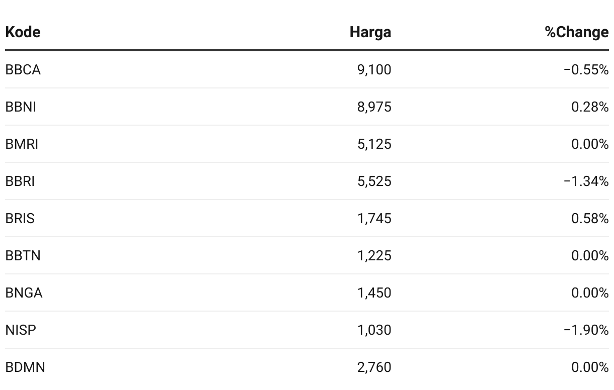Select the −1.90% change for NISP
614x390 pixels.
[x=586, y=330]
